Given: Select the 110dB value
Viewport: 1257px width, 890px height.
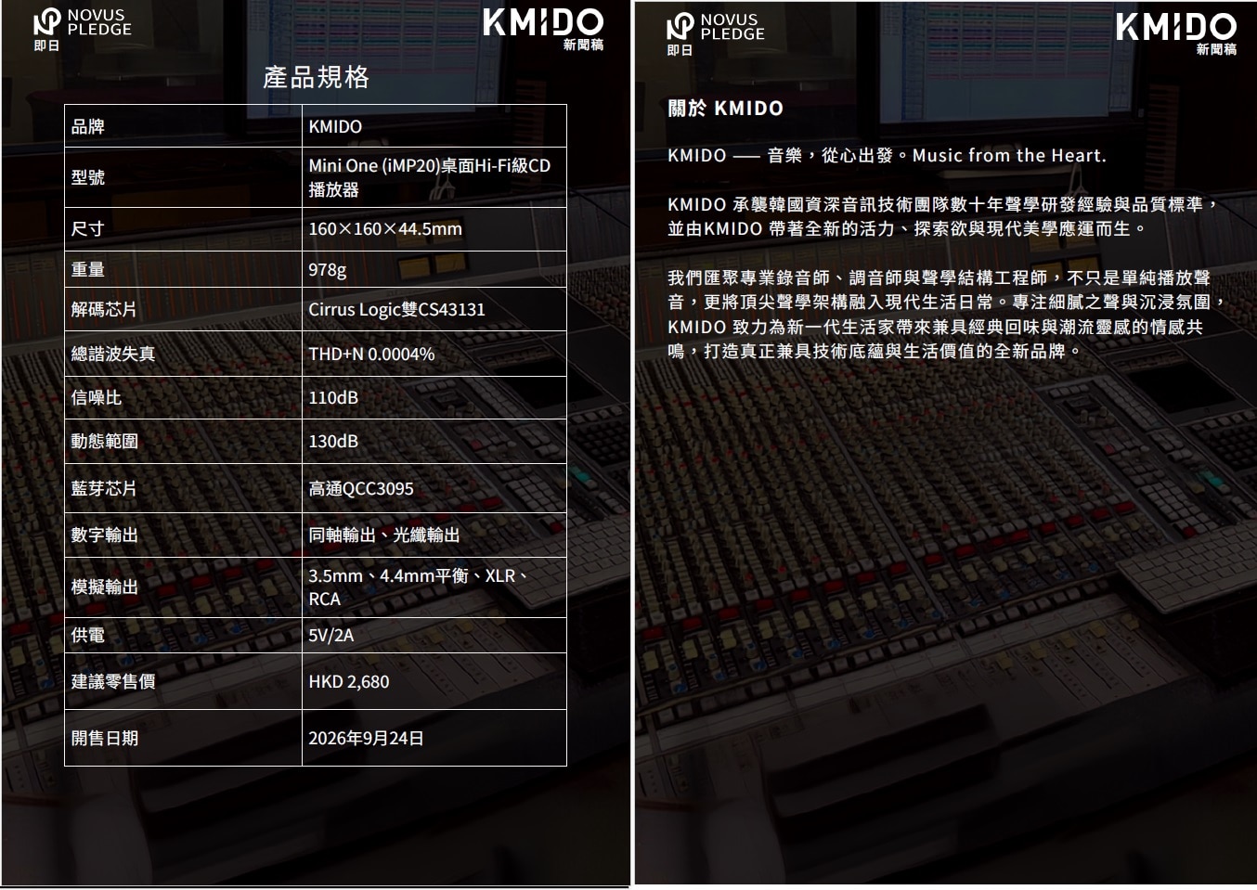Looking at the screenshot, I should [333, 397].
